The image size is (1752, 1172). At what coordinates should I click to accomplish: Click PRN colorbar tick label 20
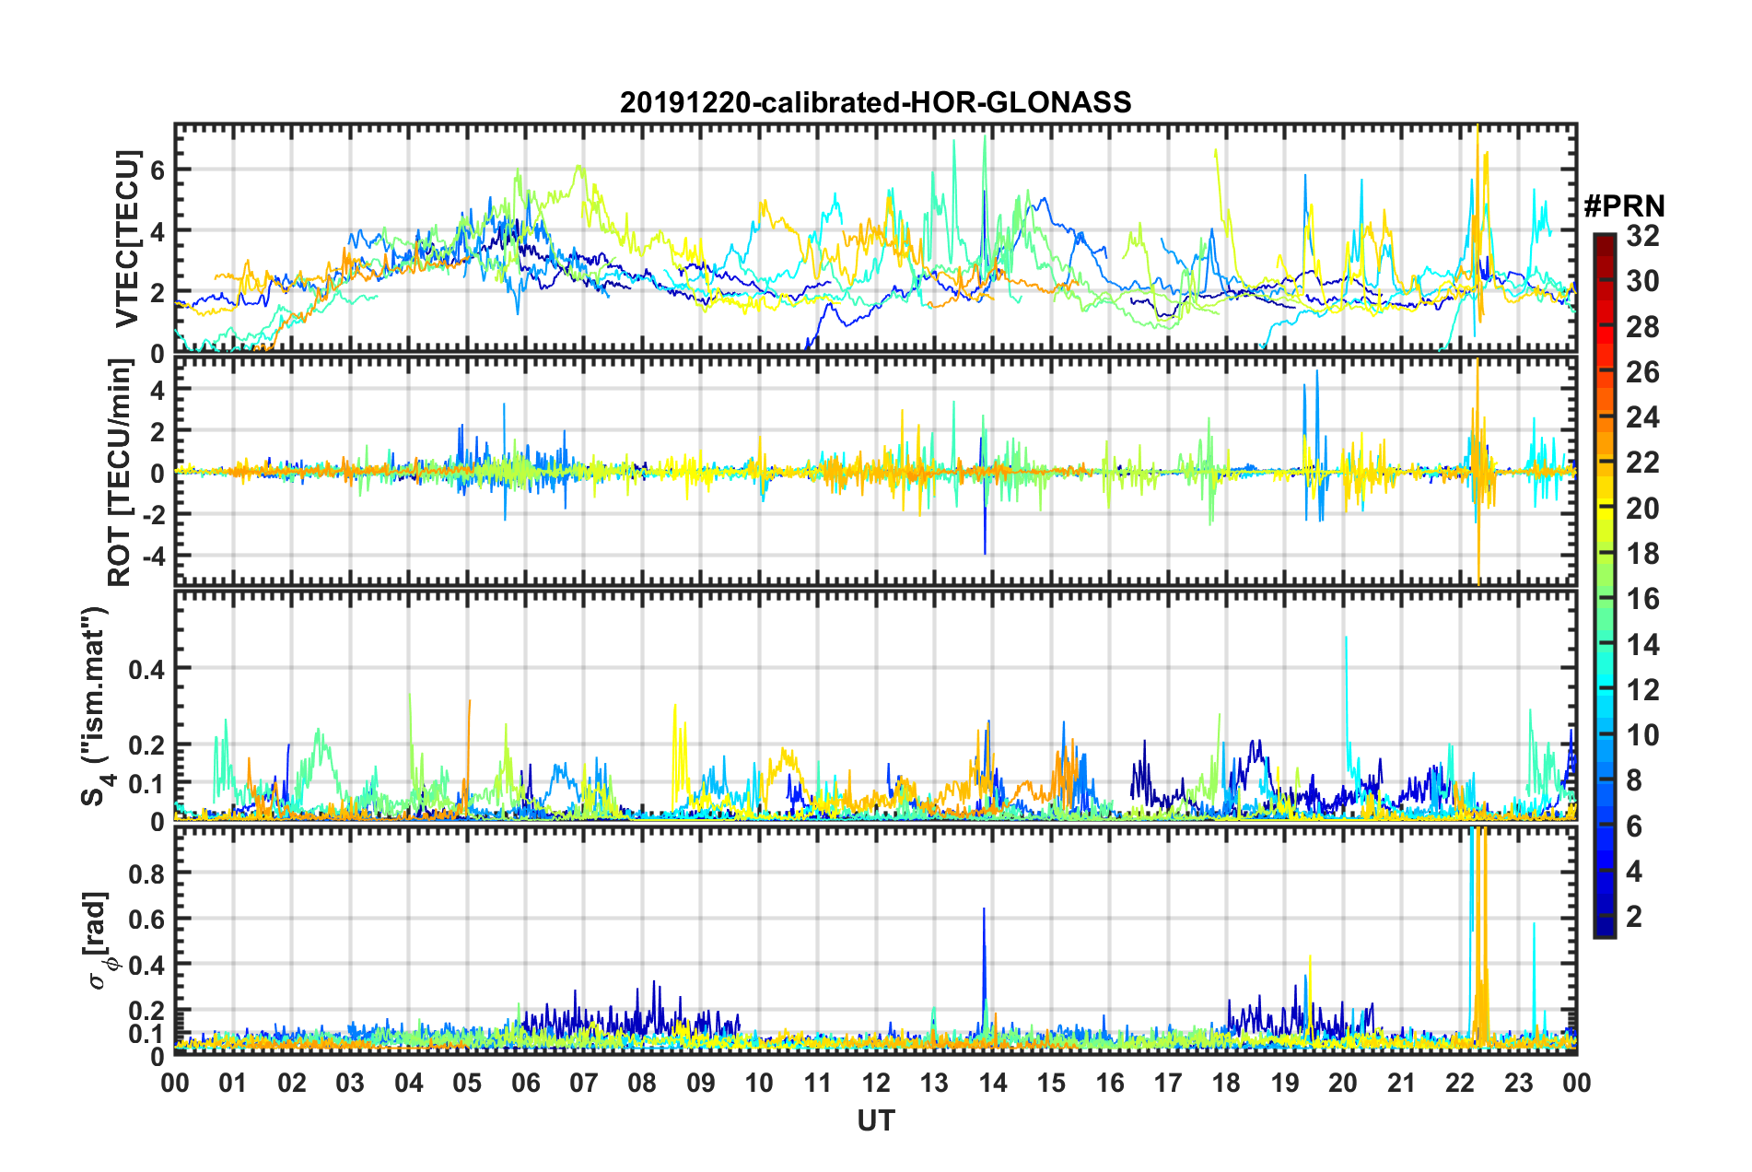coord(1642,508)
